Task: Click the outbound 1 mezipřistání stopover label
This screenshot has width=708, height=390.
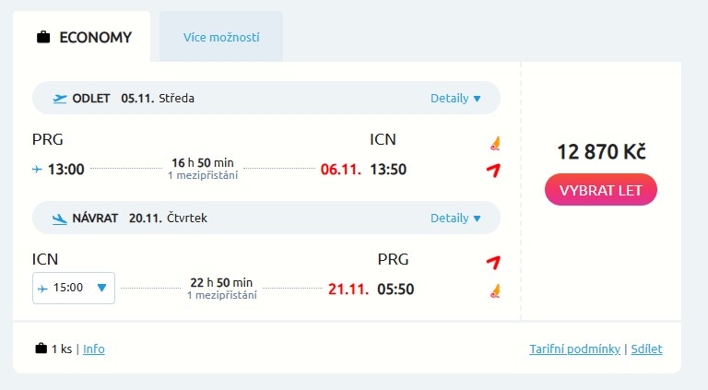Action: point(203,175)
